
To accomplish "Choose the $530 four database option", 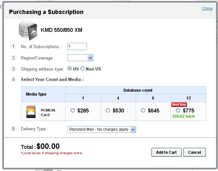I will (108, 111).
